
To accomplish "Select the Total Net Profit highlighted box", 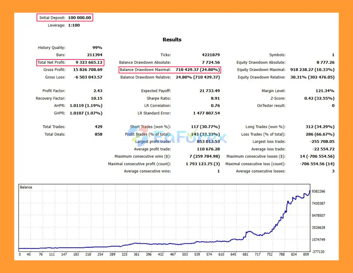I will (x=70, y=62).
